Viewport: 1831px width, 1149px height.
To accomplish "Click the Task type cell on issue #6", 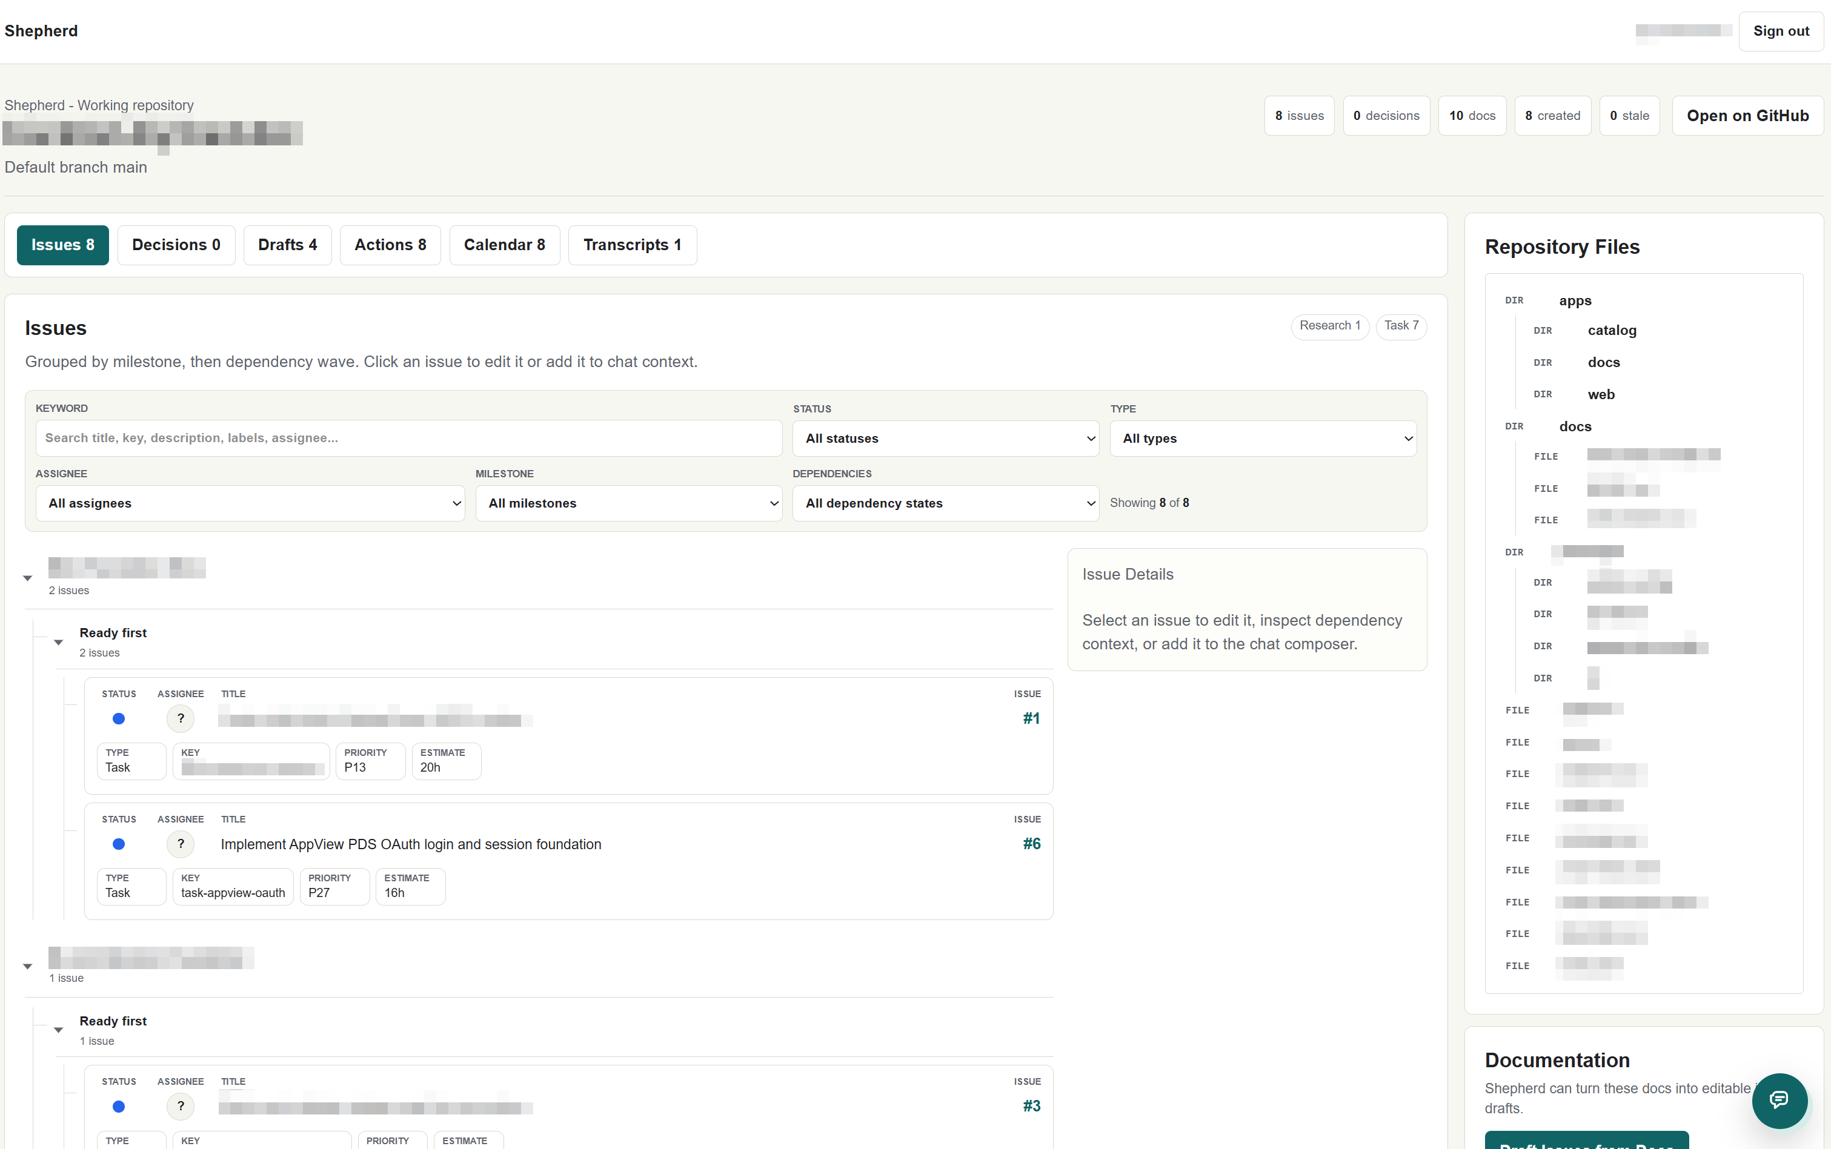I will (131, 886).
